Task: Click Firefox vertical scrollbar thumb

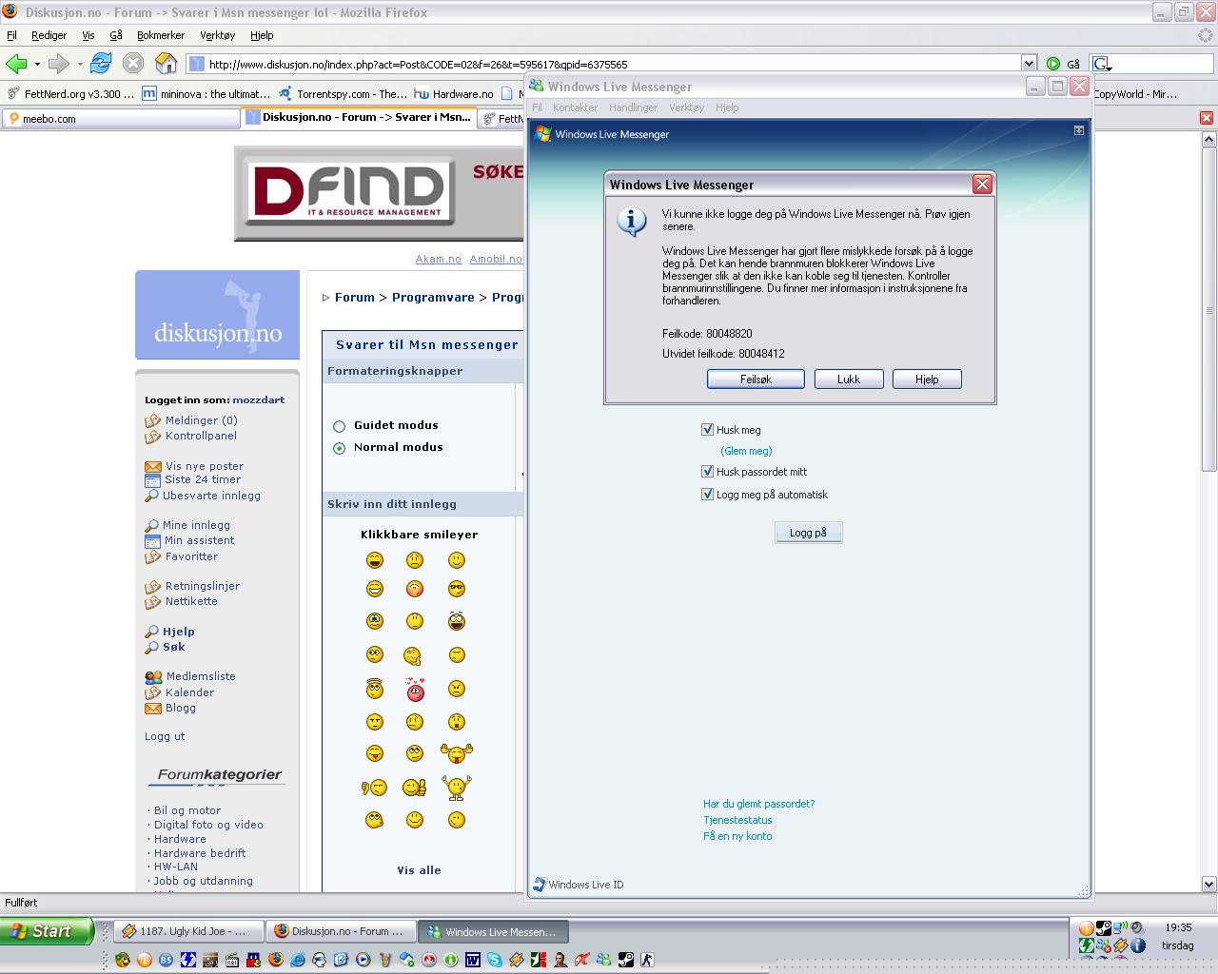Action: pyautogui.click(x=1209, y=309)
